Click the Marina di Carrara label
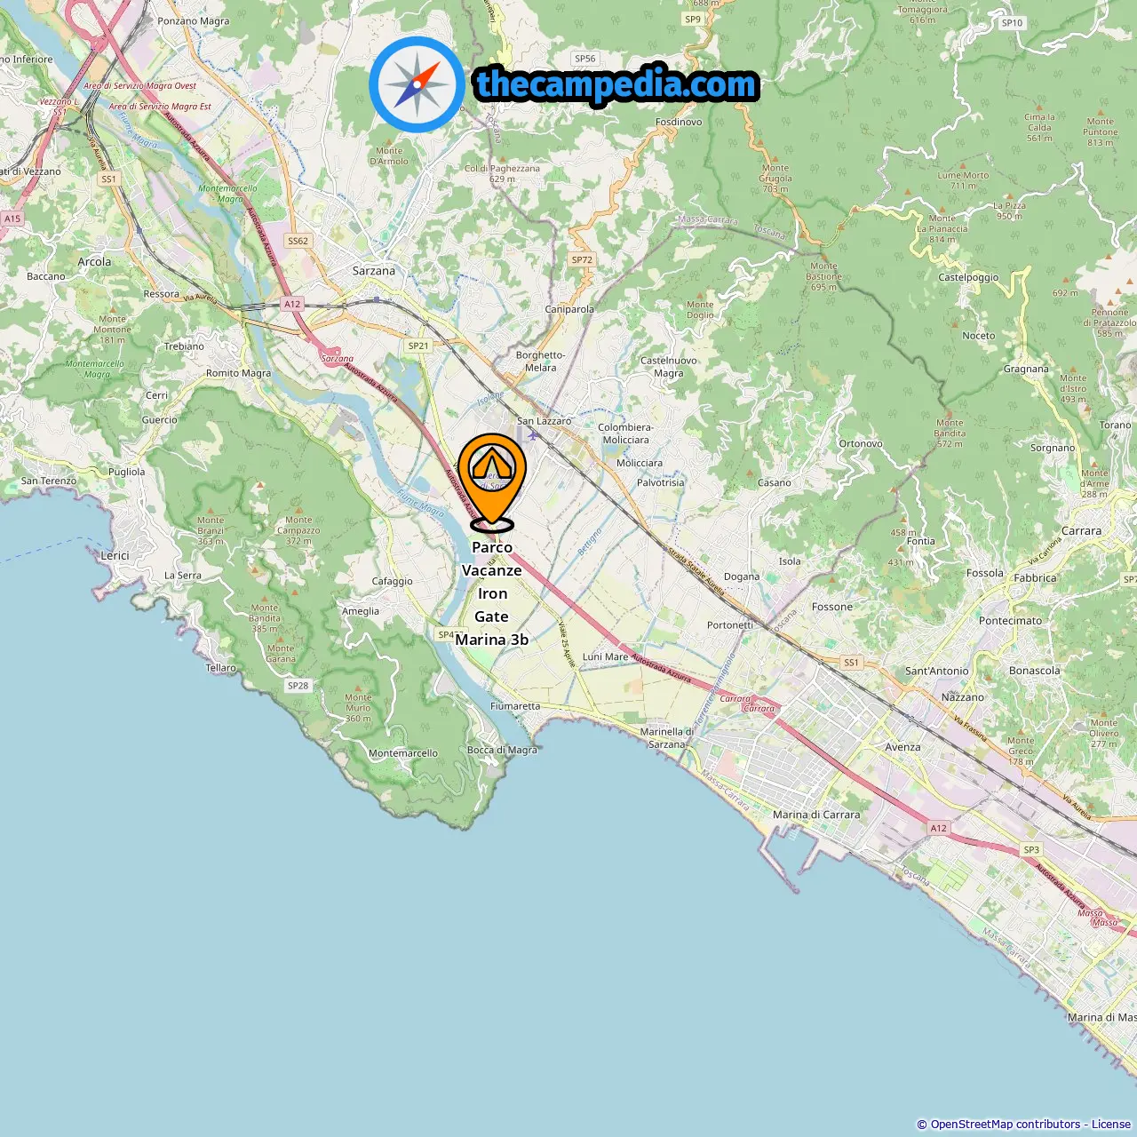Image resolution: width=1137 pixels, height=1137 pixels. (816, 815)
